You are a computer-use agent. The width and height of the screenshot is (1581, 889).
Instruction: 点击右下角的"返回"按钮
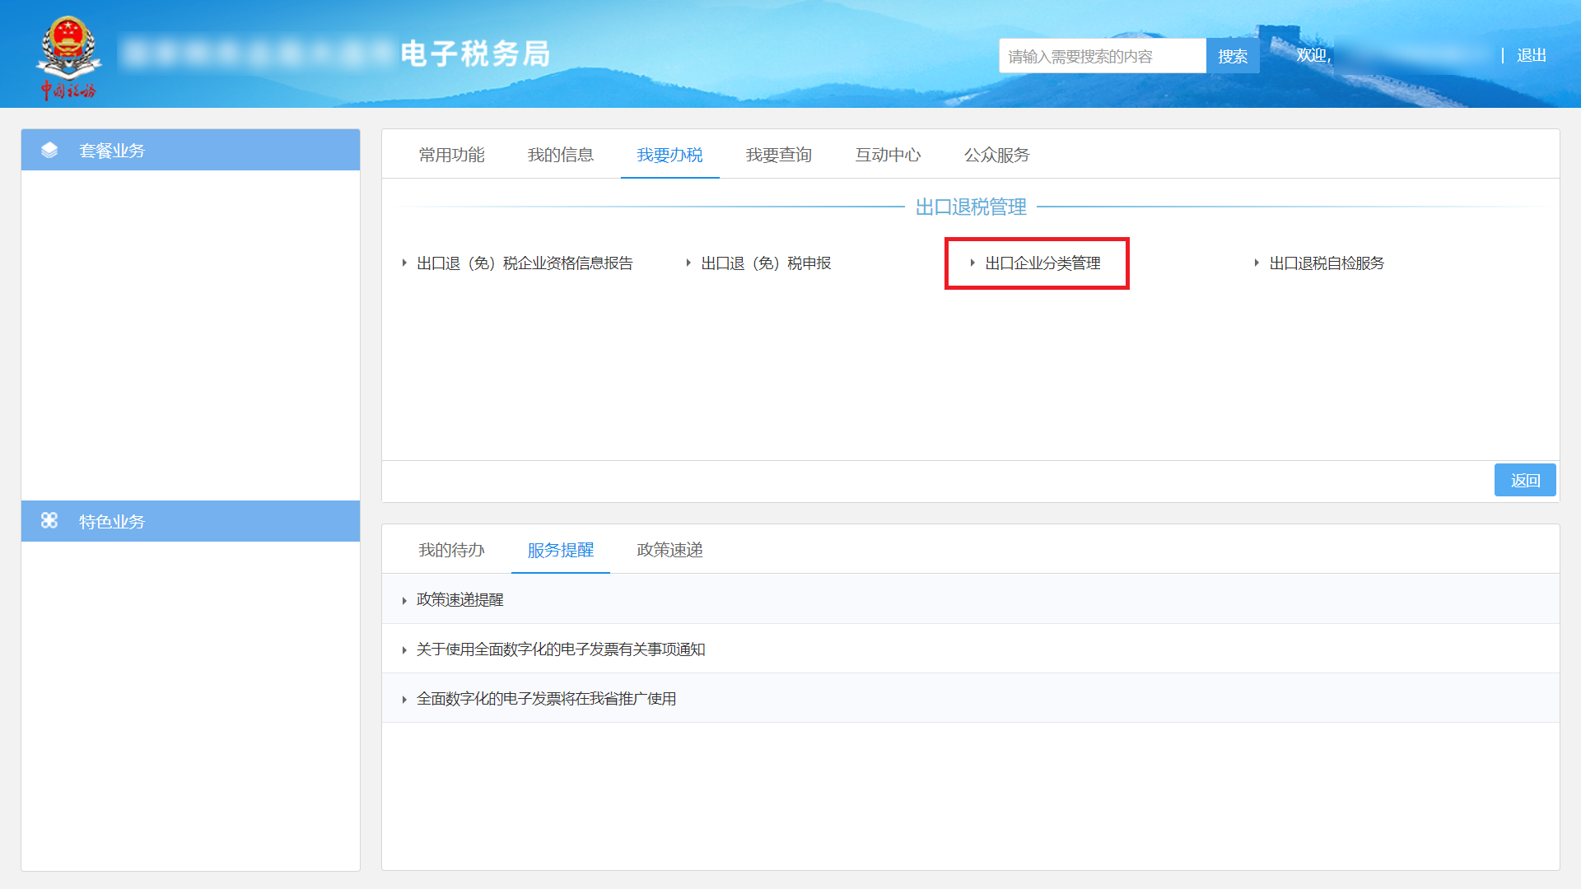coord(1525,480)
